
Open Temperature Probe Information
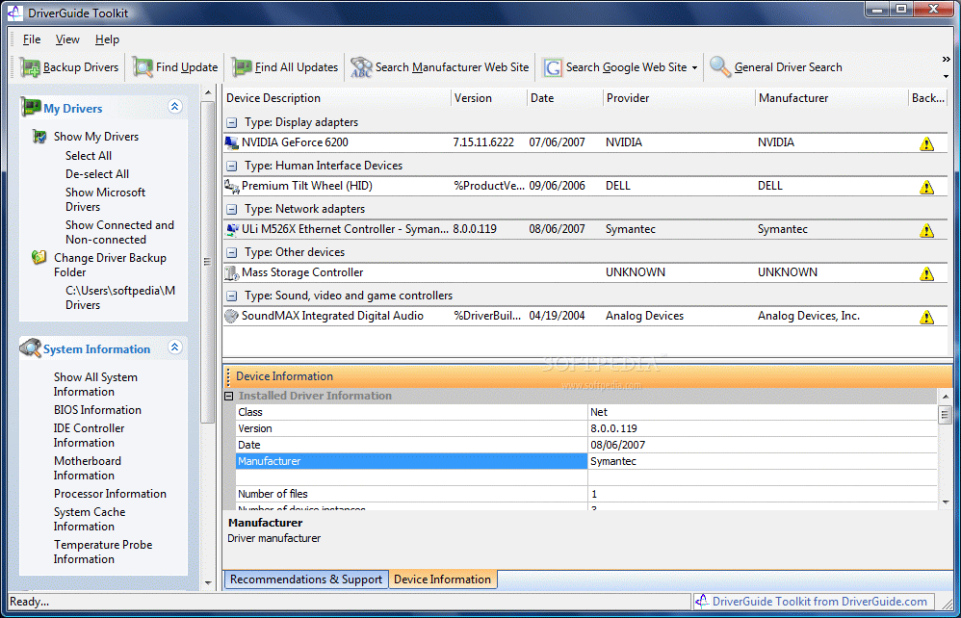pyautogui.click(x=102, y=553)
